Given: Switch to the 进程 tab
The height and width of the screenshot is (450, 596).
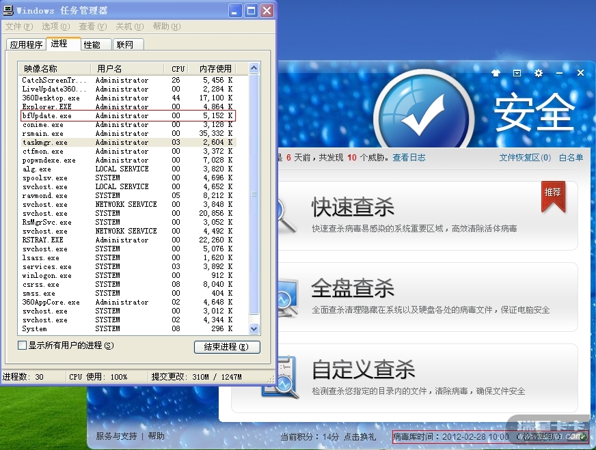Looking at the screenshot, I should click(63, 44).
